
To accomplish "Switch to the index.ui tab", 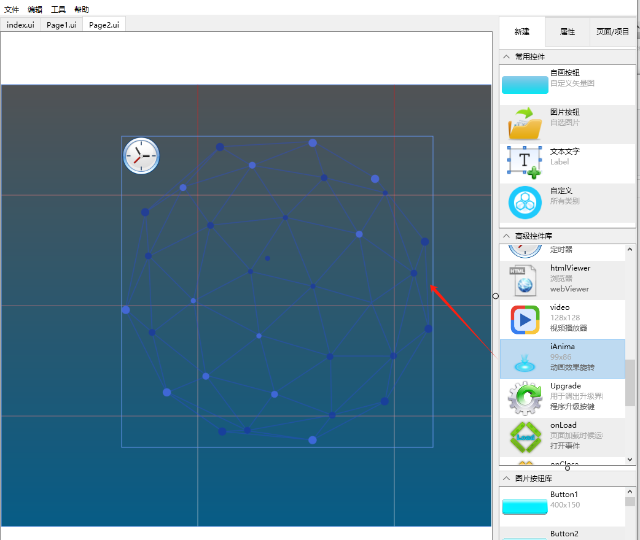I will pyautogui.click(x=20, y=25).
